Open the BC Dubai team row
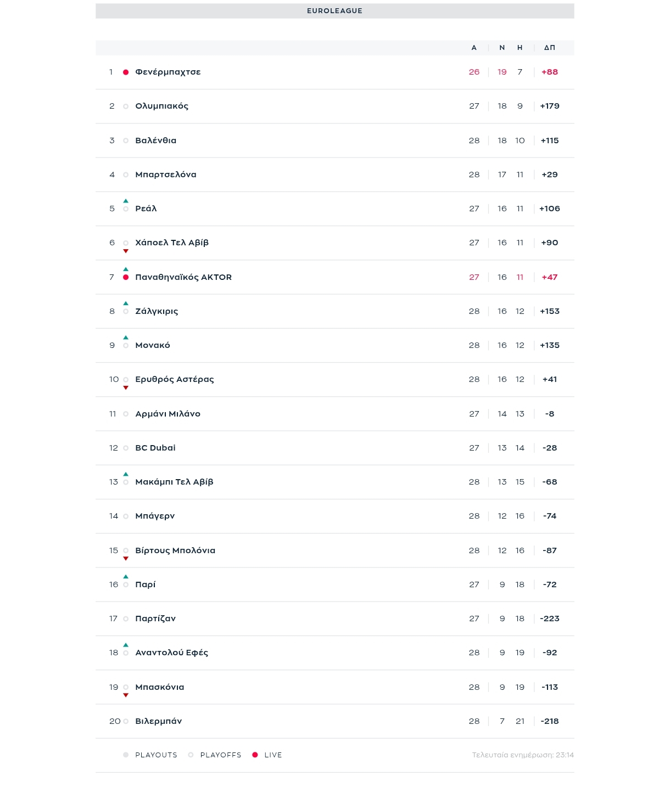This screenshot has width=670, height=787. coord(155,448)
